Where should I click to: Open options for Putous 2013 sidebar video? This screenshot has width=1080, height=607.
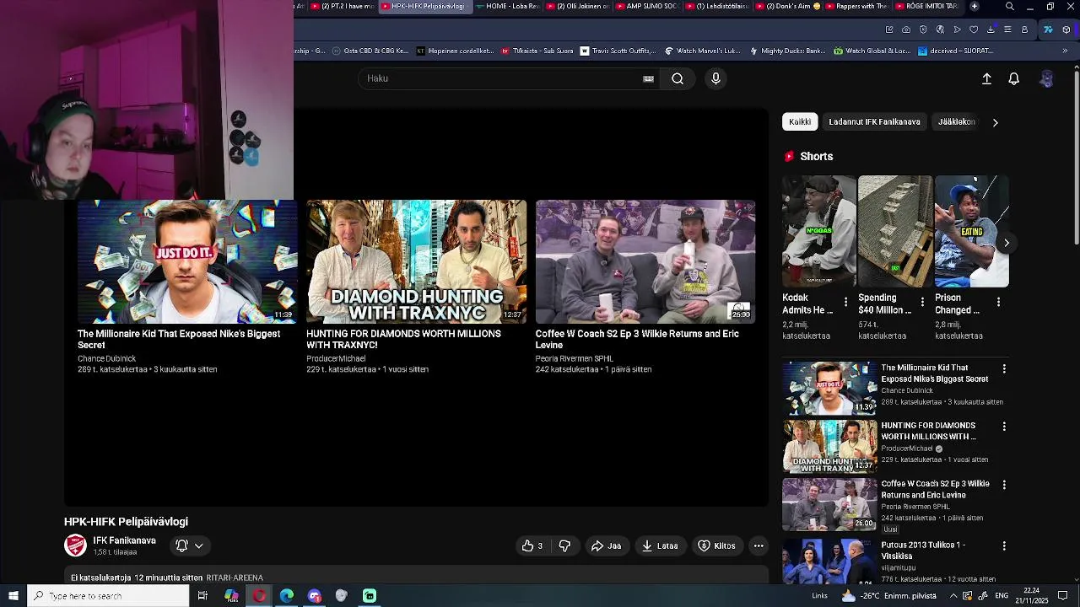(x=1004, y=546)
